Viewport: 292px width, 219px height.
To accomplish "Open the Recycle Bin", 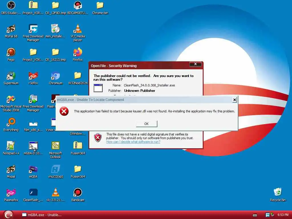I will 278,195.
